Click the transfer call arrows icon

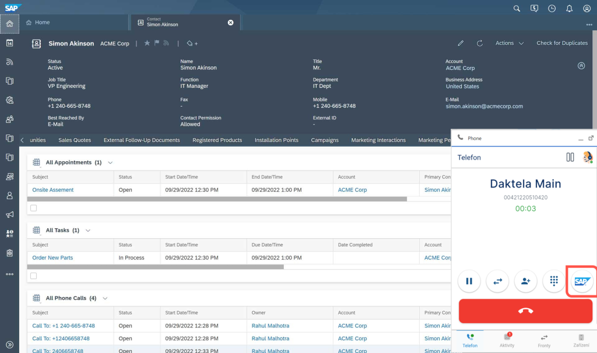pos(497,281)
